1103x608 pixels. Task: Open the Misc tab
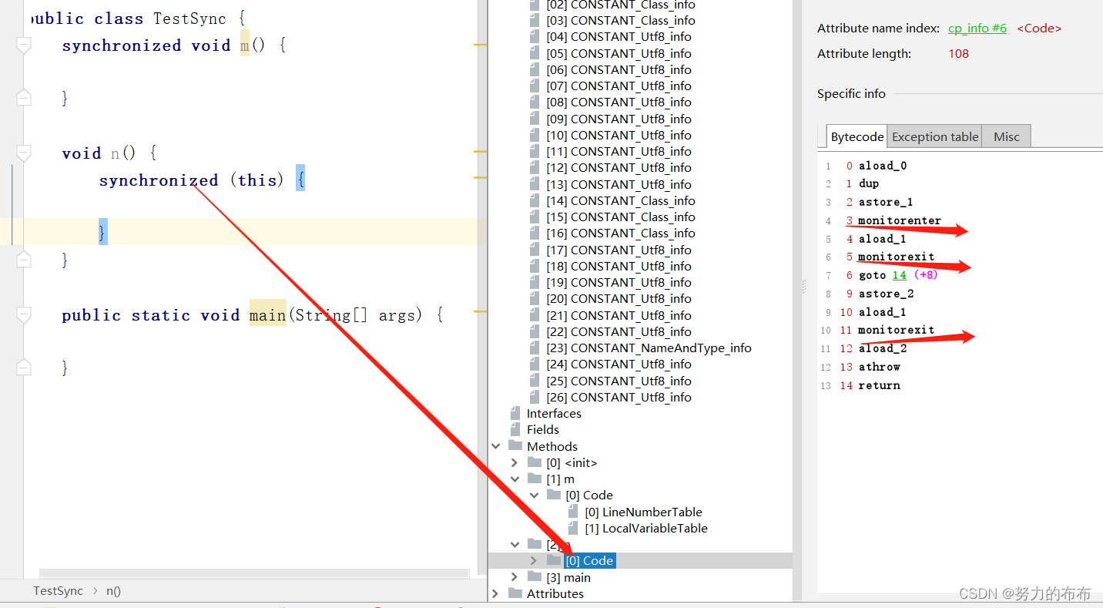coord(1006,136)
